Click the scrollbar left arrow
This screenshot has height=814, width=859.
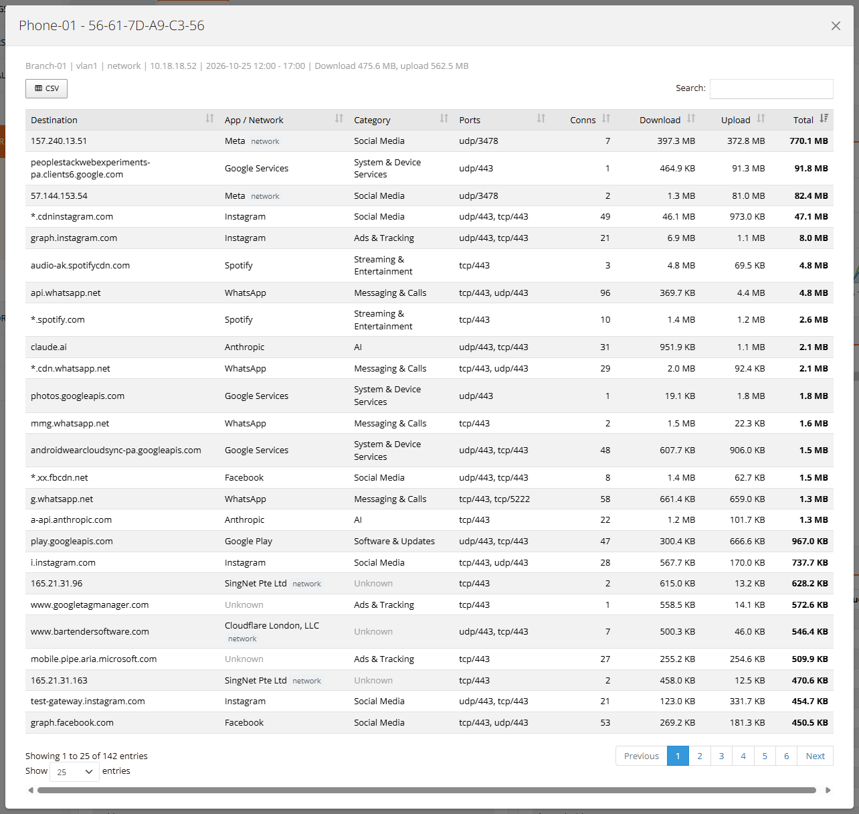coord(31,790)
